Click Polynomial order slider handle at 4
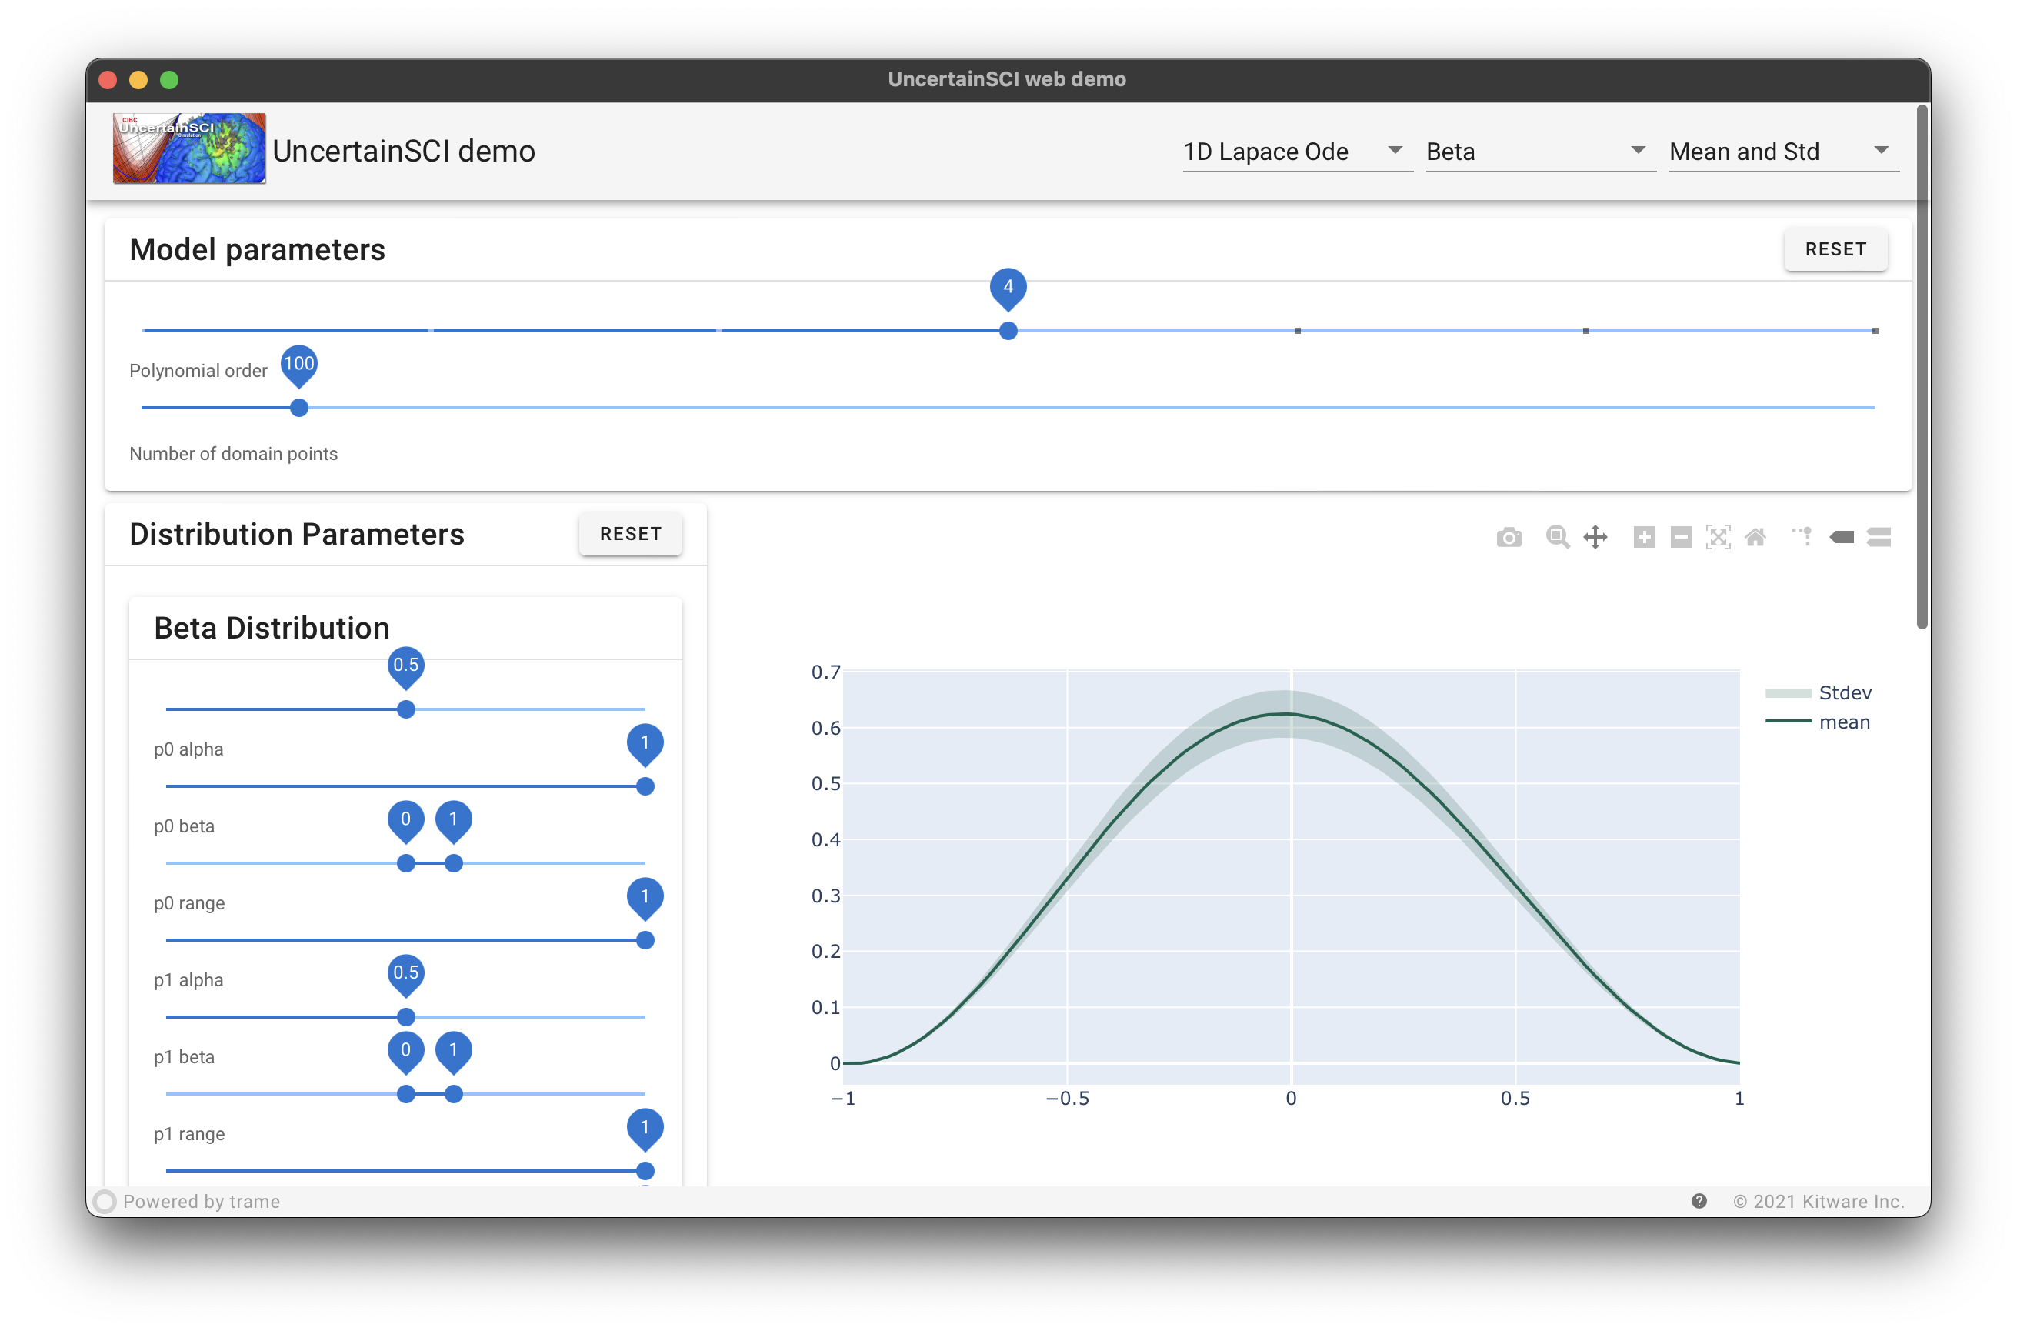This screenshot has height=1331, width=2017. pyautogui.click(x=1008, y=331)
